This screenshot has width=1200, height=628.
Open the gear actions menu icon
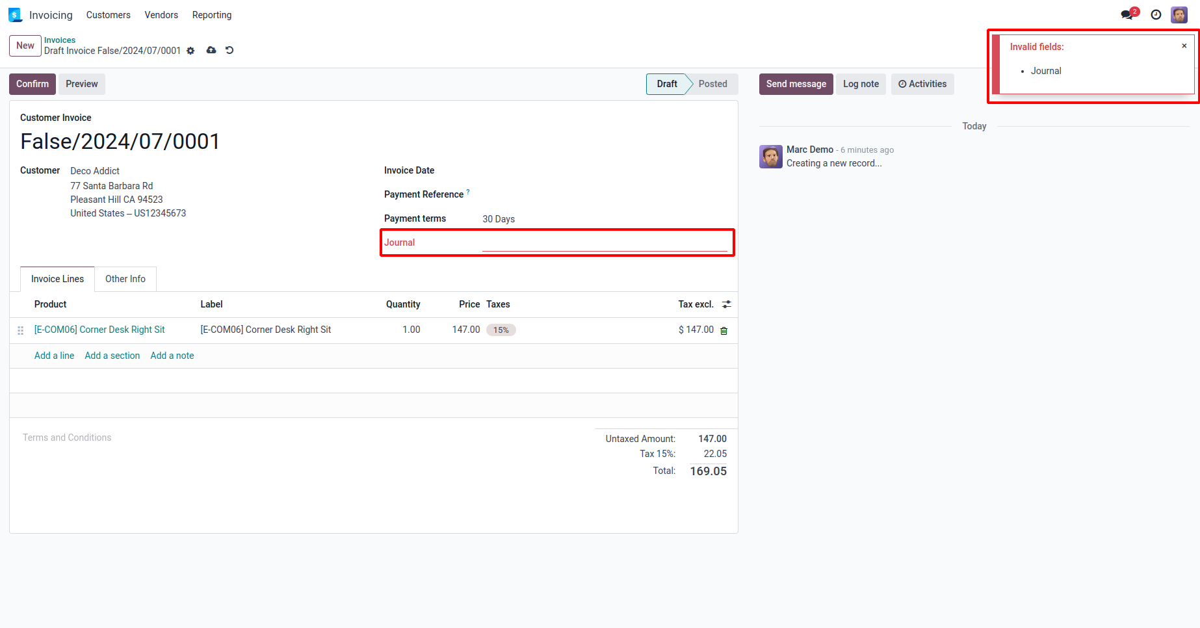[x=190, y=51]
